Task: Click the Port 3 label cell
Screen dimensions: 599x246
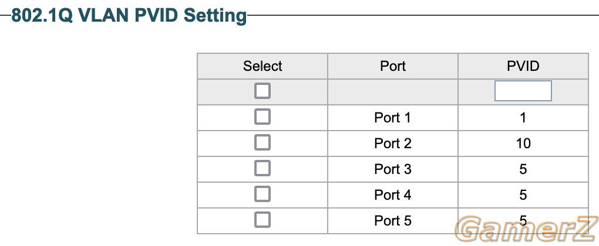Action: [x=393, y=169]
